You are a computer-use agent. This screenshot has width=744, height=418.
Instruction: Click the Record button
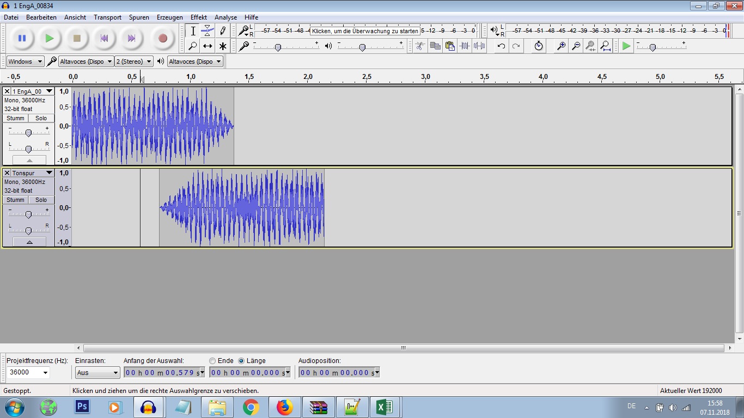162,38
